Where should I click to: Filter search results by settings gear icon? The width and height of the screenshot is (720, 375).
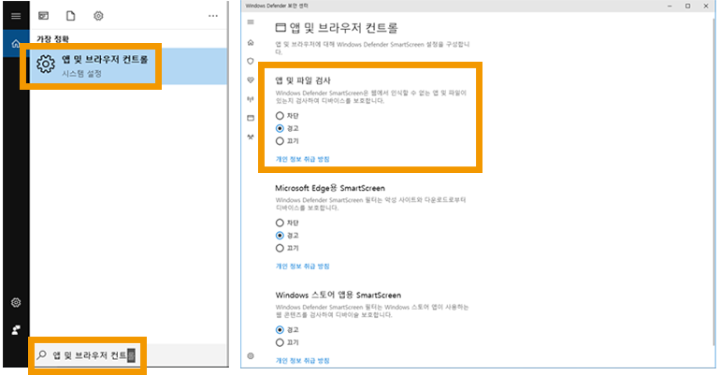(98, 16)
